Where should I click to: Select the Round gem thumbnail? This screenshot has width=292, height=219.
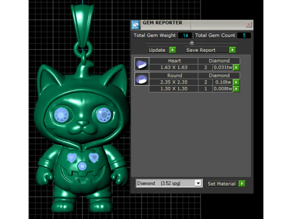click(x=142, y=79)
